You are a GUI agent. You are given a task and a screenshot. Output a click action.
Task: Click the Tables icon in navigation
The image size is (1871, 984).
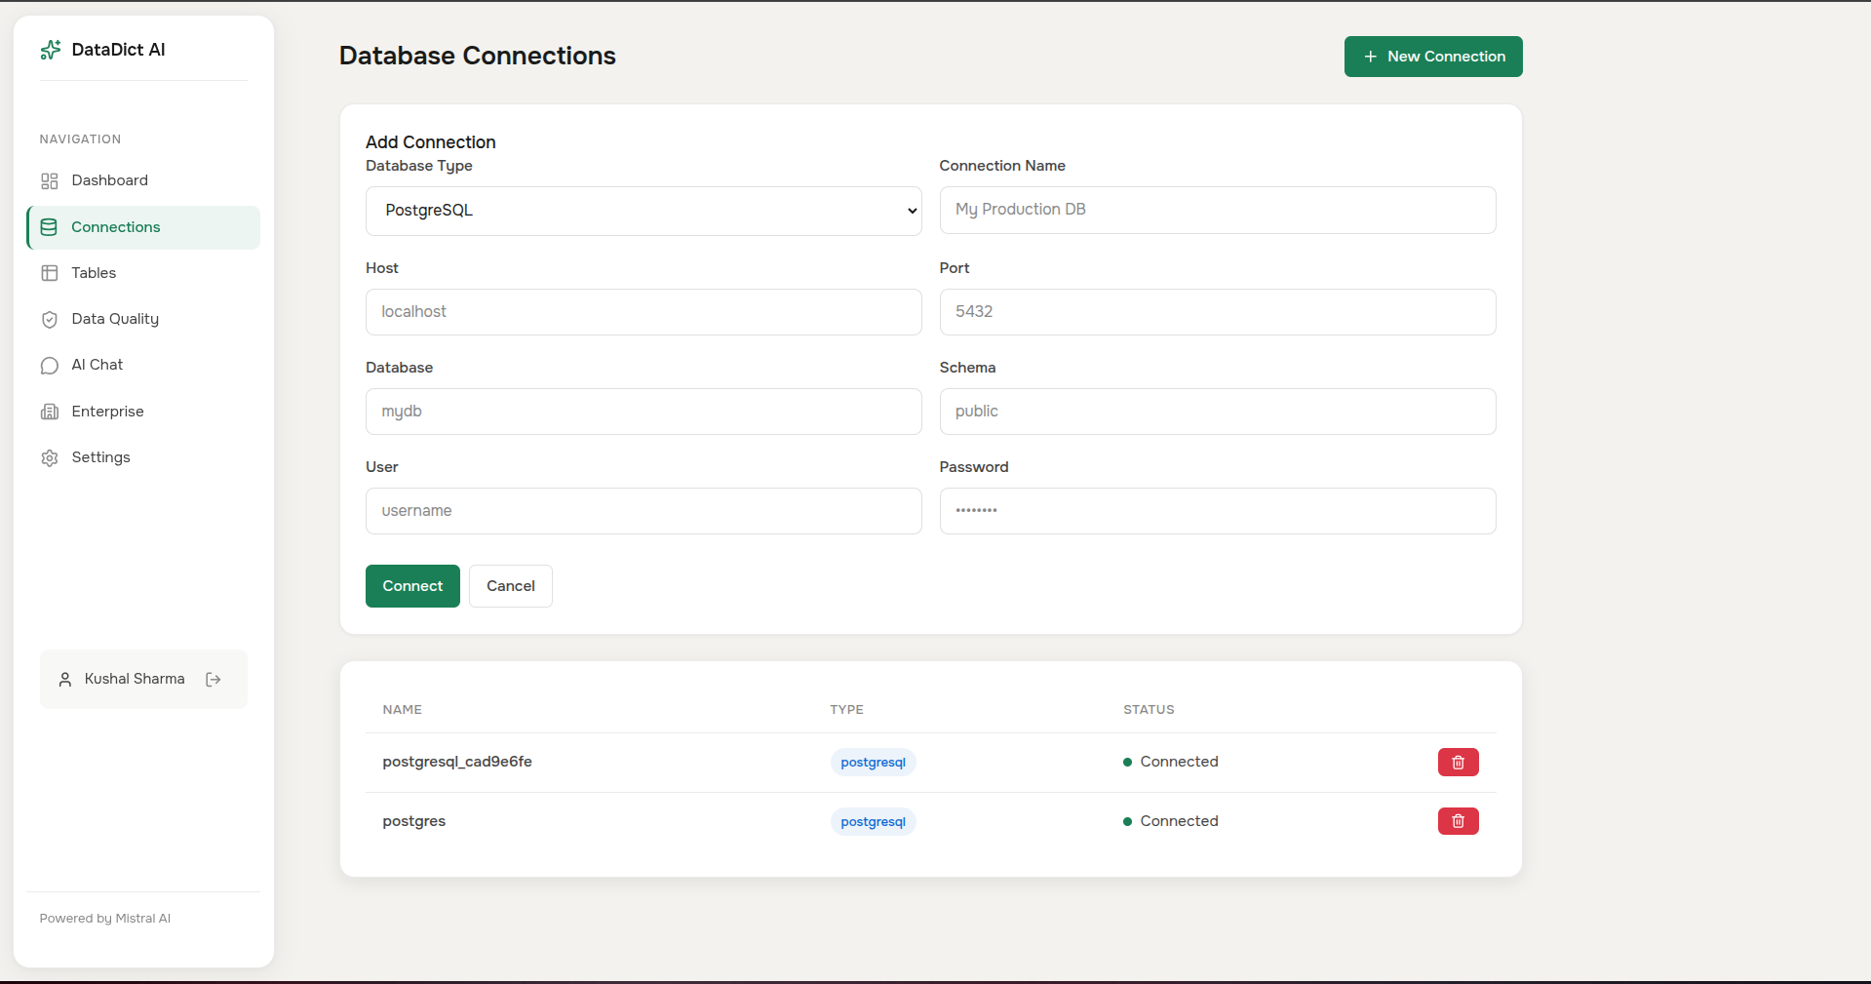(x=50, y=273)
